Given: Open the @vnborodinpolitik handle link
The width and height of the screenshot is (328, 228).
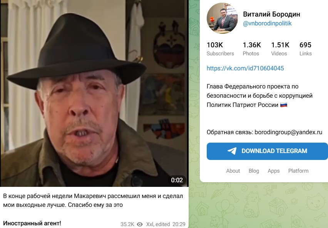Looking at the screenshot, I should click(267, 23).
